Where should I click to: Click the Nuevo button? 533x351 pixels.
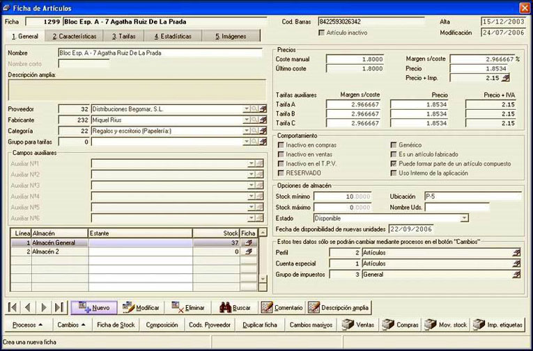click(94, 308)
